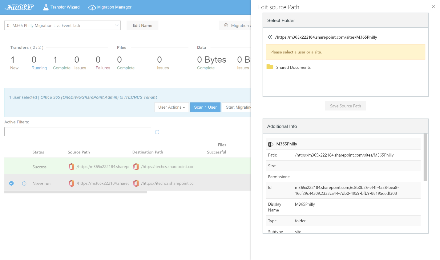Image resolution: width=440 pixels, height=260 pixels.
Task: Click the Active Filters input field
Action: point(78,132)
